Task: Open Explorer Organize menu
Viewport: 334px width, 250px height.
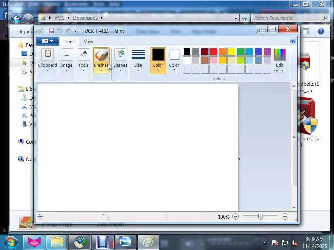Action: point(25,32)
